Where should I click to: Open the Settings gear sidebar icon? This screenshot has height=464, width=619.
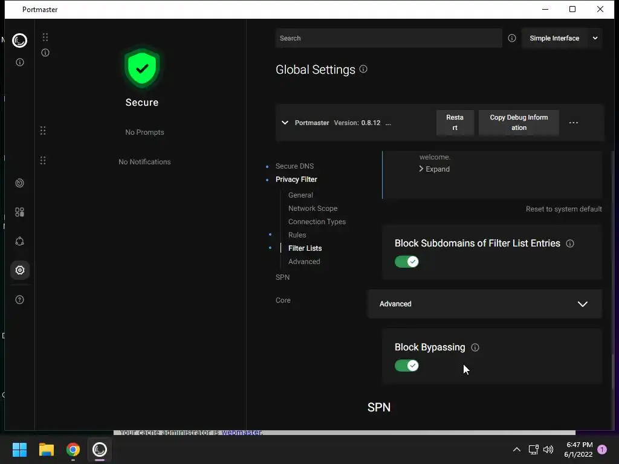click(x=20, y=270)
